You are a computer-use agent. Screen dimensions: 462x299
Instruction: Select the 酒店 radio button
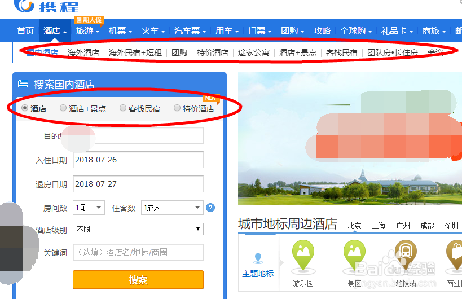(x=25, y=108)
